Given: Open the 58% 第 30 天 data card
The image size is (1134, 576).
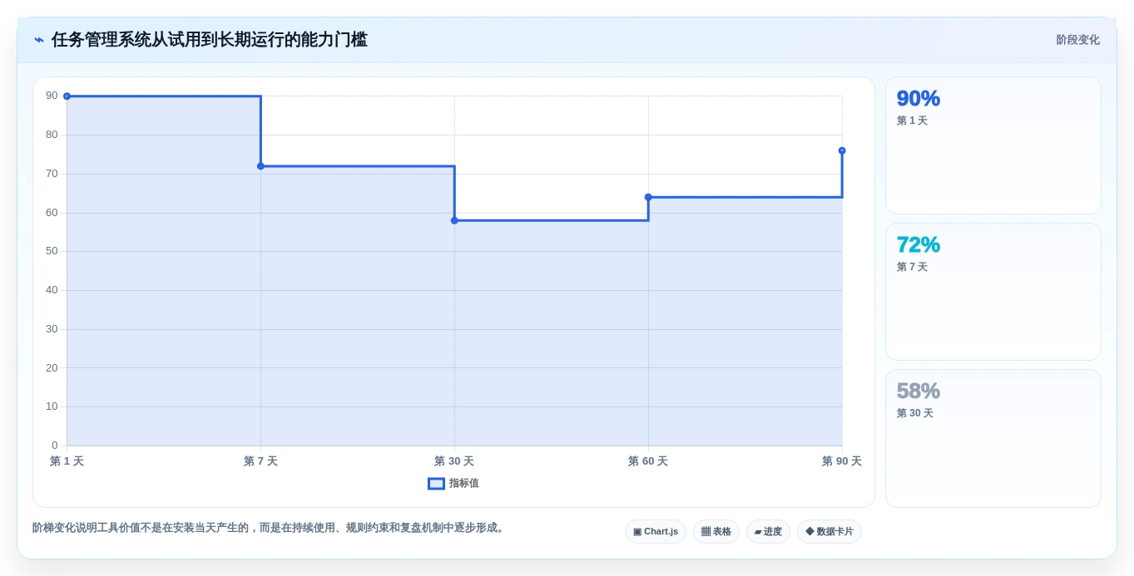Looking at the screenshot, I should [x=993, y=438].
